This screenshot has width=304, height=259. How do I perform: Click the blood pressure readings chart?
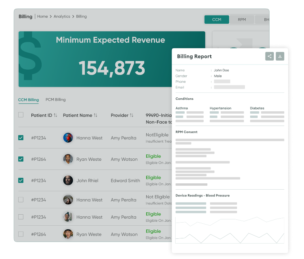229,230
